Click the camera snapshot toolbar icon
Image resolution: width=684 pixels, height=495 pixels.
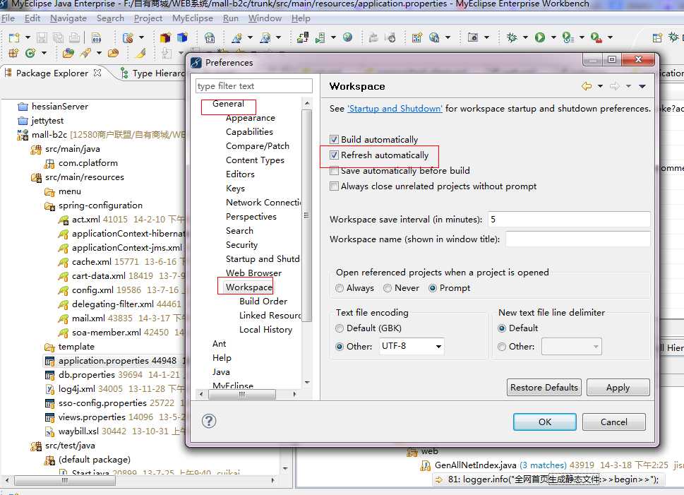point(473,37)
